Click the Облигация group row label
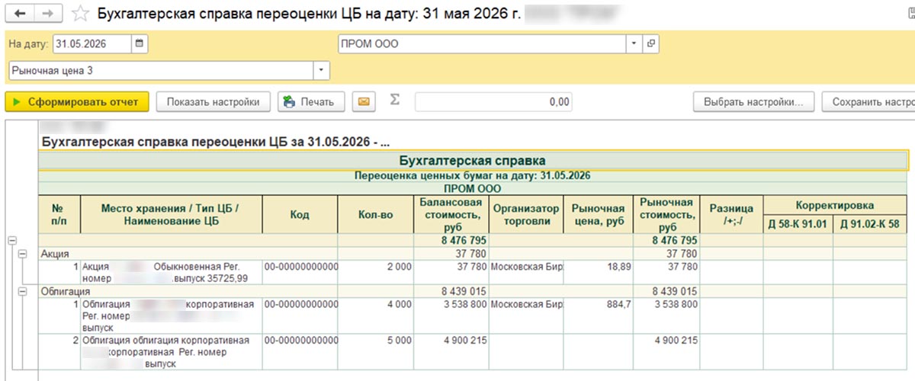The width and height of the screenshot is (915, 381). pos(64,291)
